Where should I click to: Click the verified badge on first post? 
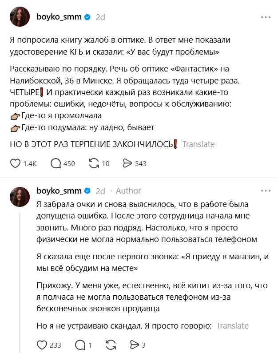(87, 17)
